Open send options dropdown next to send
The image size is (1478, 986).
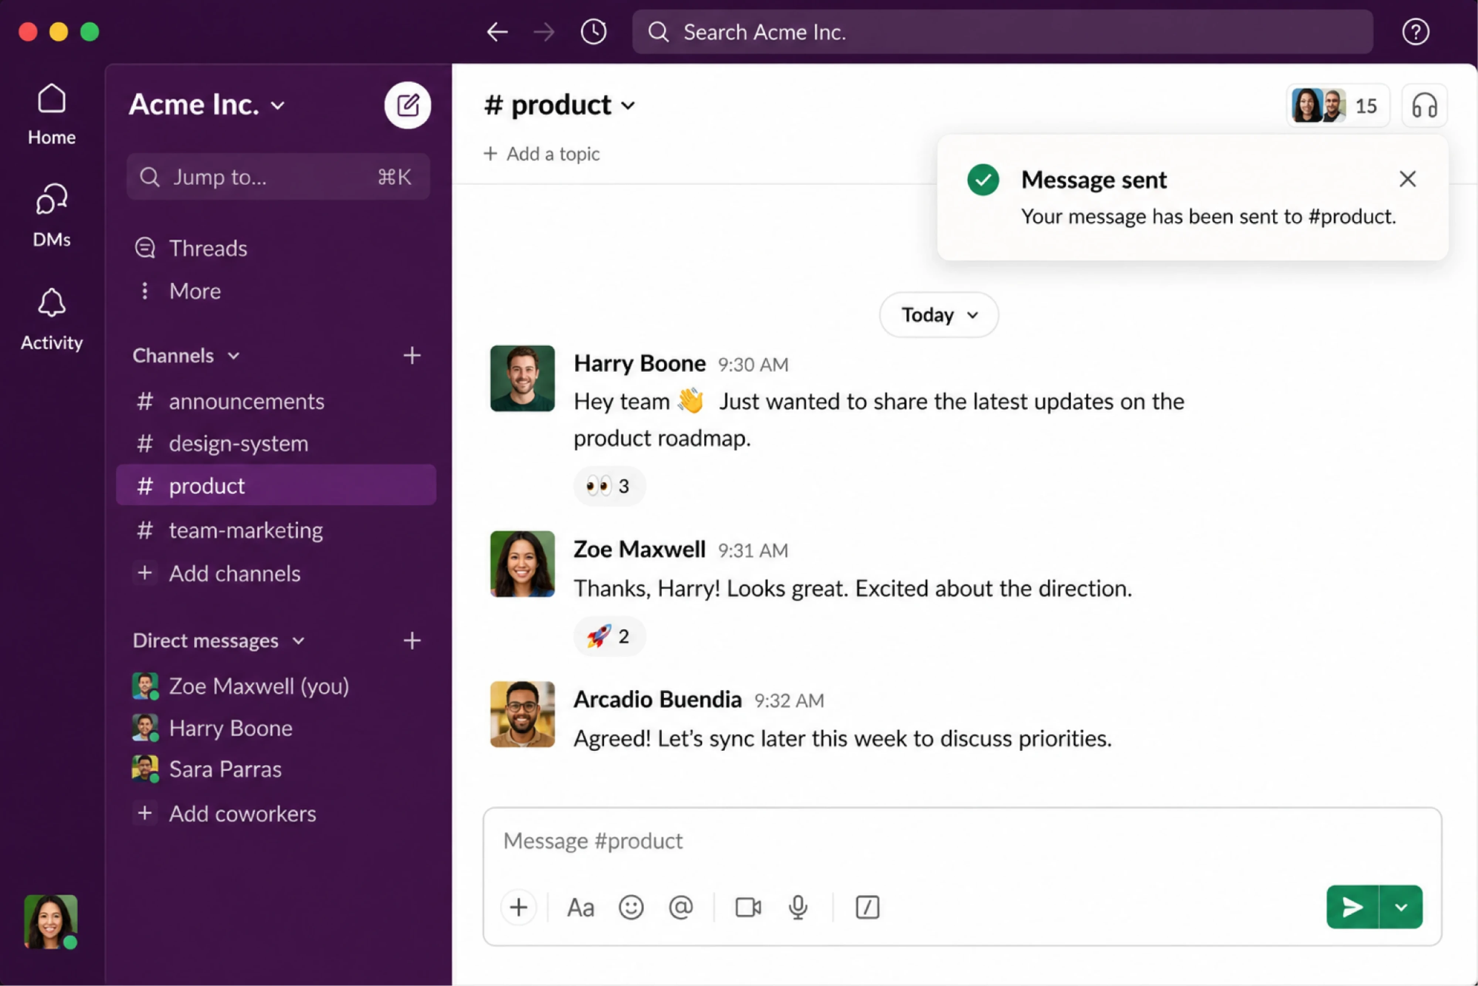coord(1401,907)
